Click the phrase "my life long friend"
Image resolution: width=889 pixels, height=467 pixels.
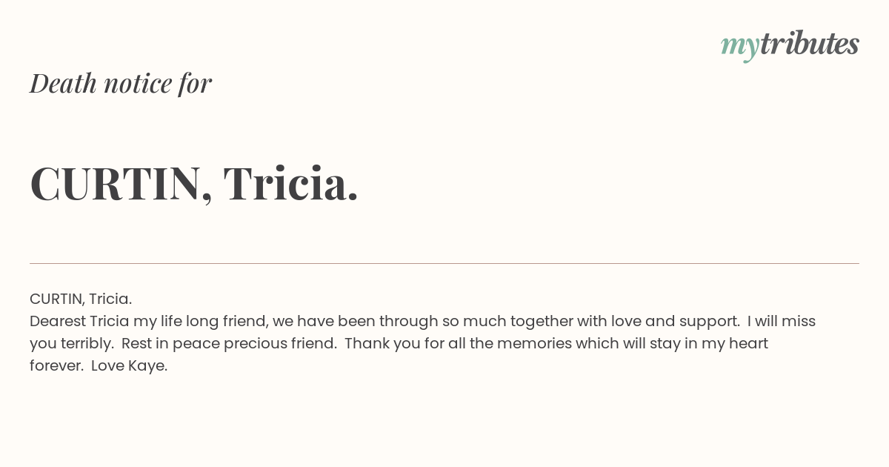tap(201, 321)
